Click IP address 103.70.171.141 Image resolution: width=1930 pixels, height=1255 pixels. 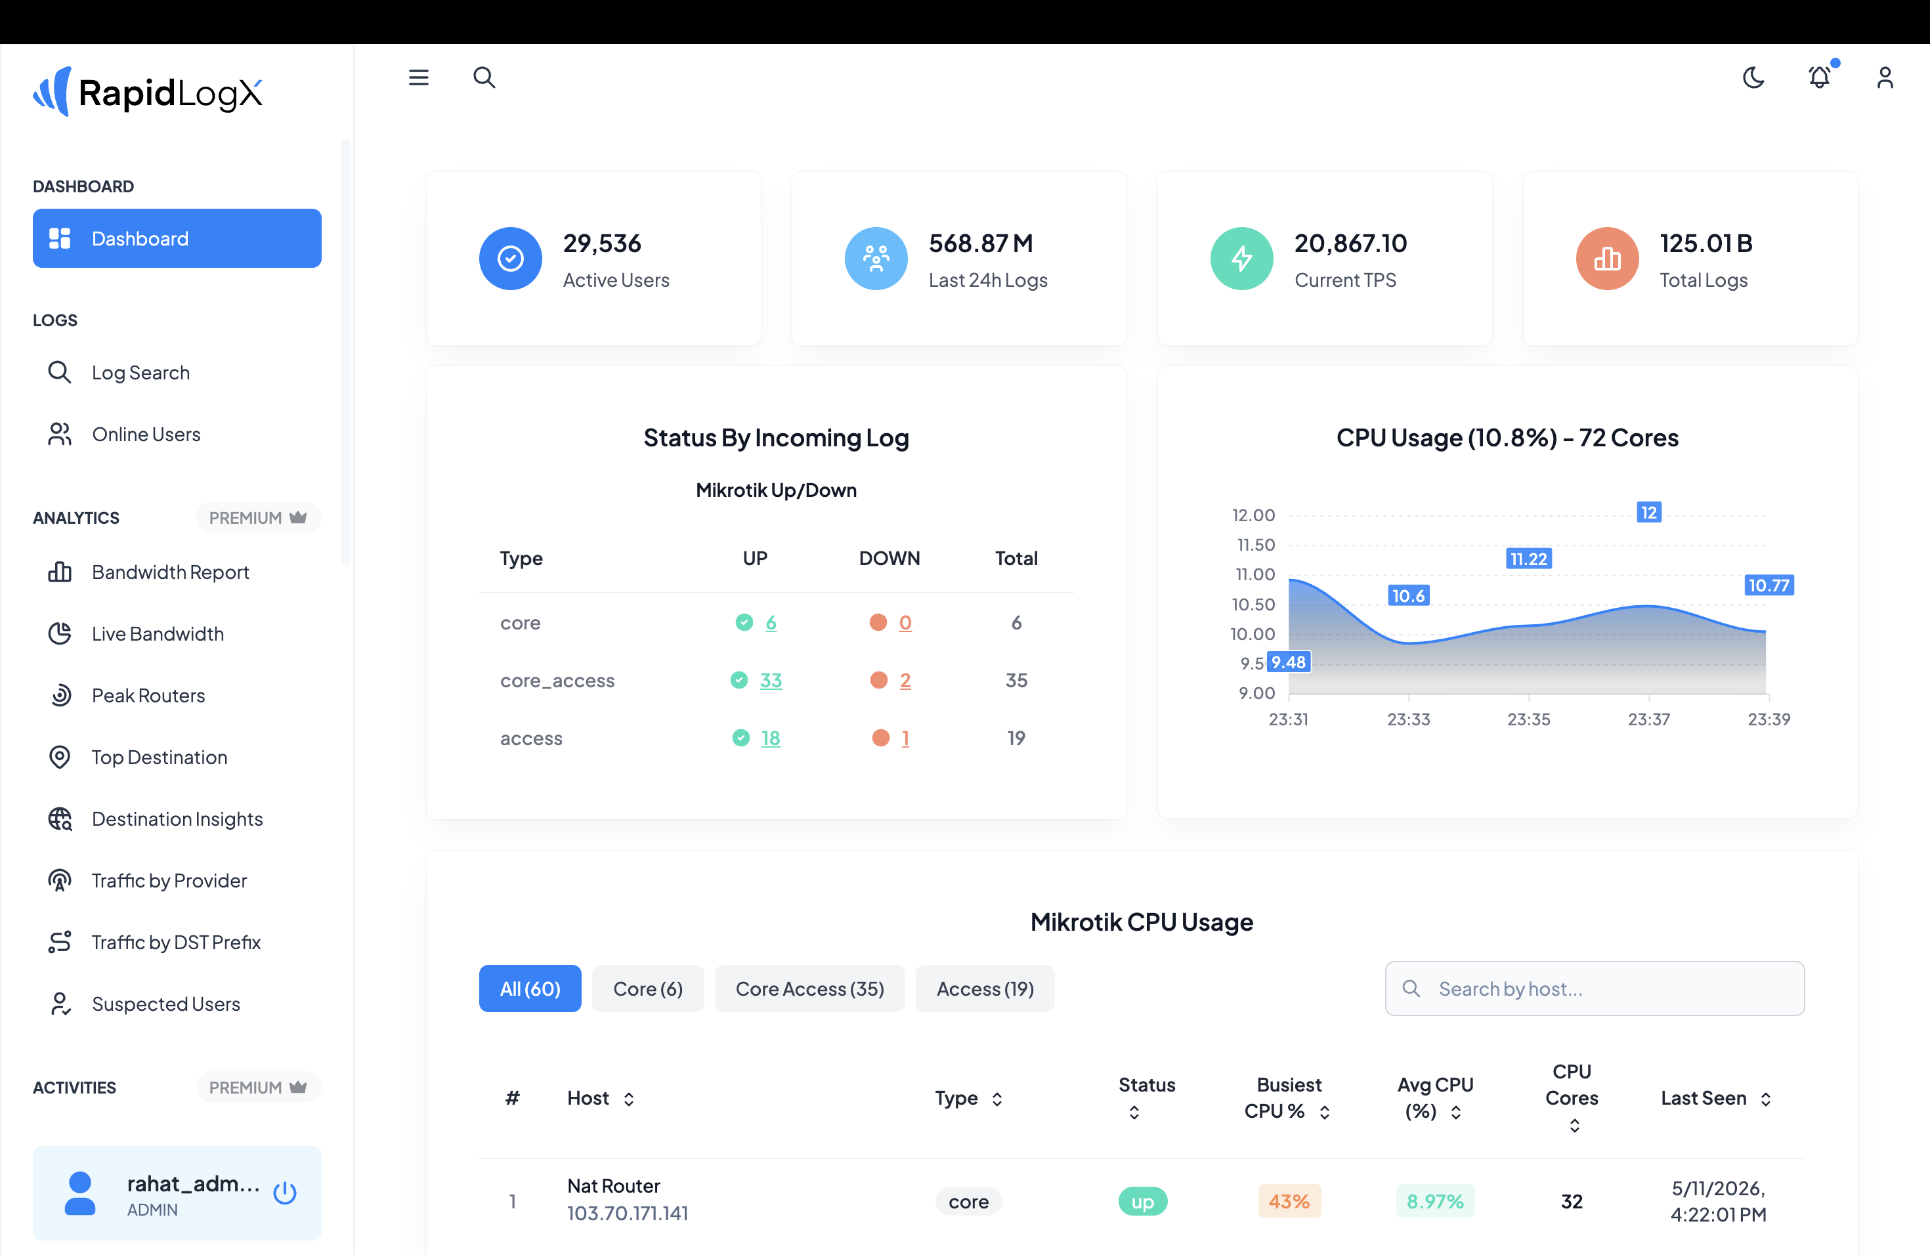pos(628,1214)
